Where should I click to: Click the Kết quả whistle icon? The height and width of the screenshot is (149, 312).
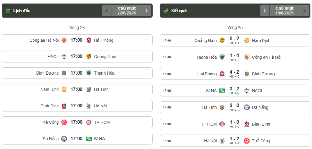pyautogui.click(x=166, y=11)
